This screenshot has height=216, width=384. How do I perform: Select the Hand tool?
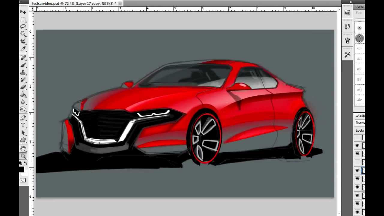pyautogui.click(x=23, y=148)
